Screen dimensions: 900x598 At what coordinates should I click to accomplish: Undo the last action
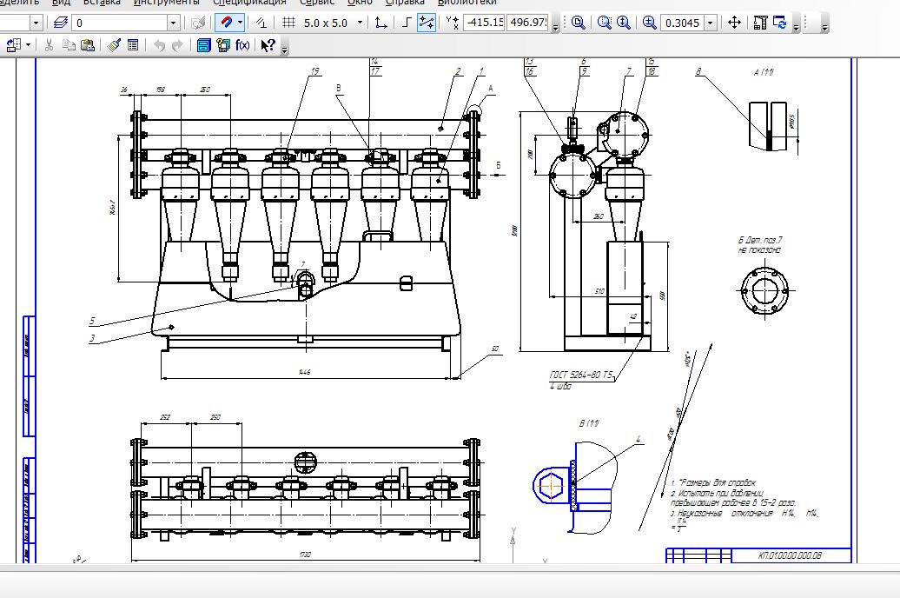[x=159, y=45]
